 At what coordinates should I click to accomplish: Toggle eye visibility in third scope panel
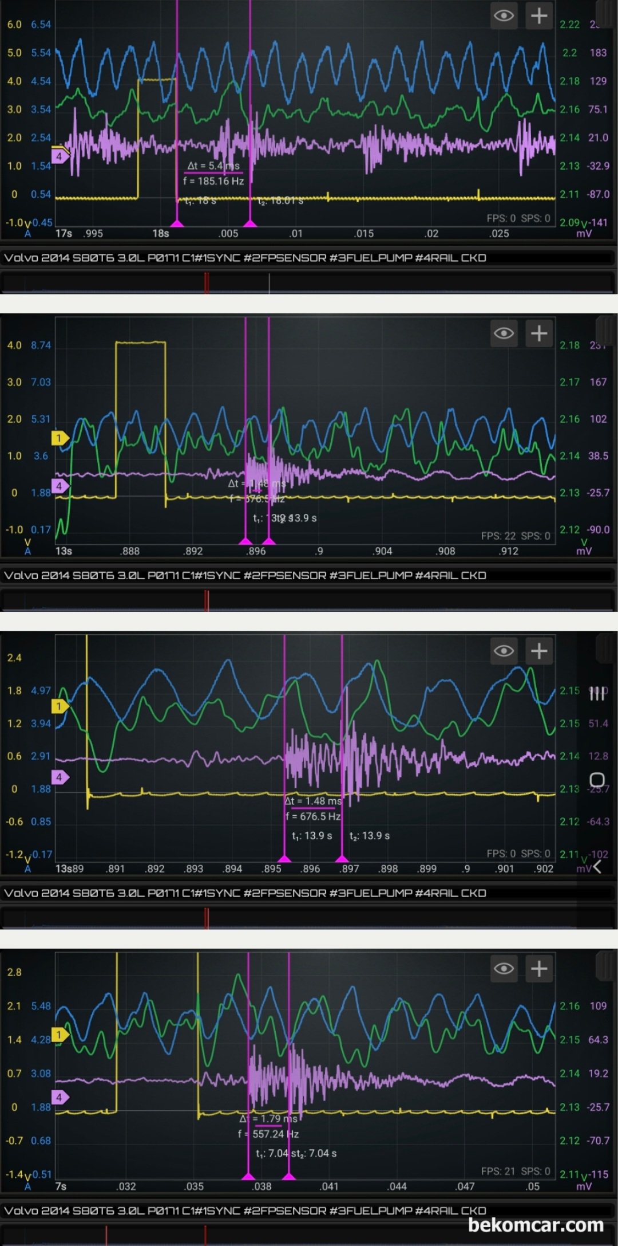[x=504, y=651]
